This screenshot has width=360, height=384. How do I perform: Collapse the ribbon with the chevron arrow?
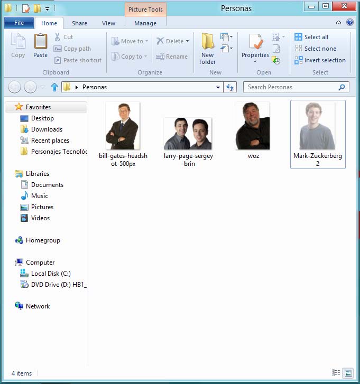coord(339,23)
